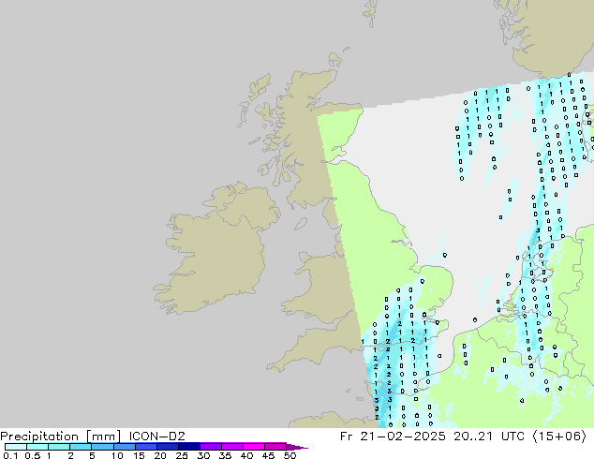Viewport: 594px width, 459px height.
Task: Click the 'ICON-D2' model label
Action: [156, 437]
